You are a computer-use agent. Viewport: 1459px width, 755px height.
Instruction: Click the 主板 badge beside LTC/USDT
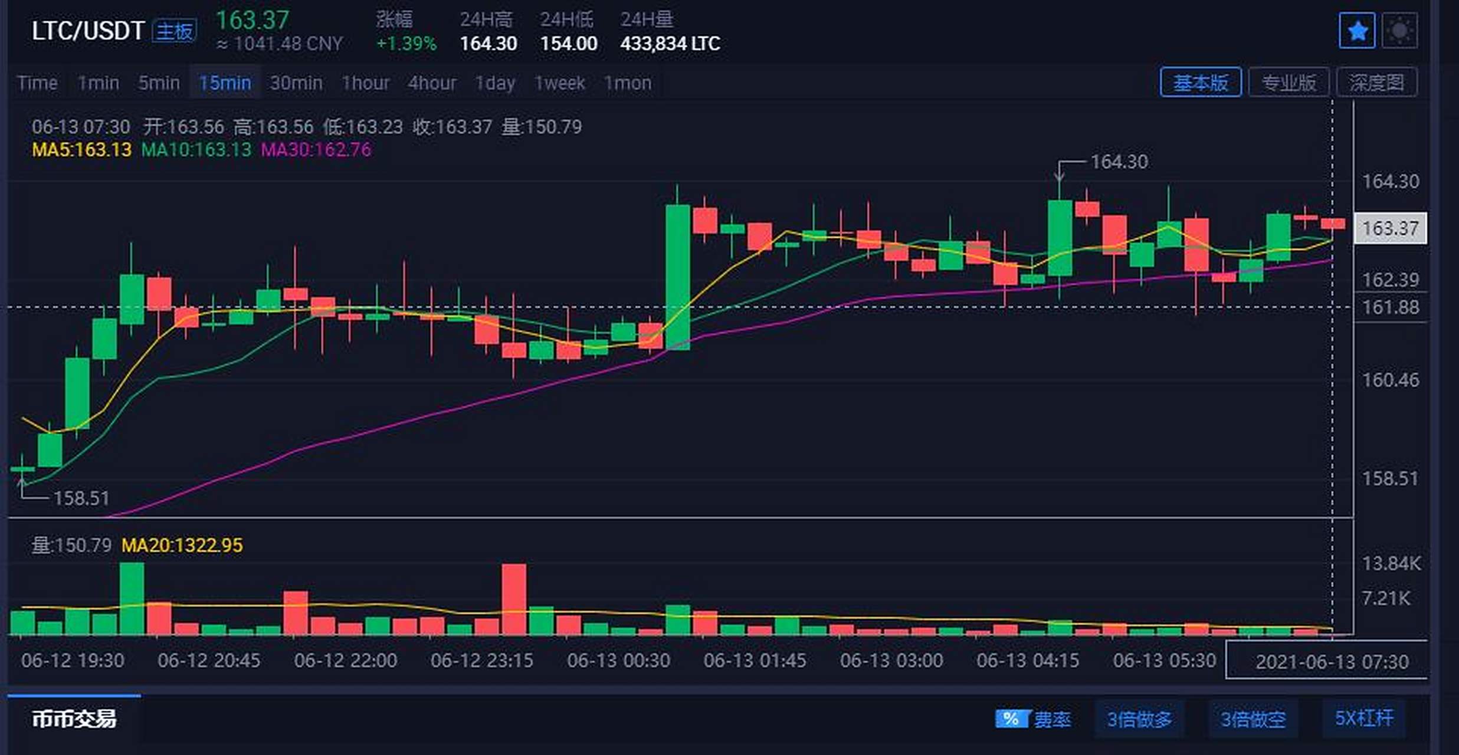pyautogui.click(x=174, y=29)
